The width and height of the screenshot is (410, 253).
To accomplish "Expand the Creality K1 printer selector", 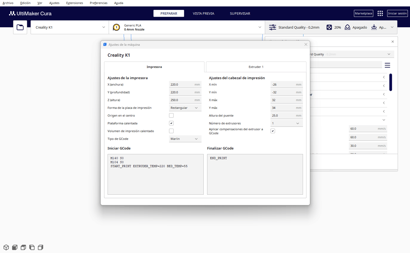I will tap(70, 27).
